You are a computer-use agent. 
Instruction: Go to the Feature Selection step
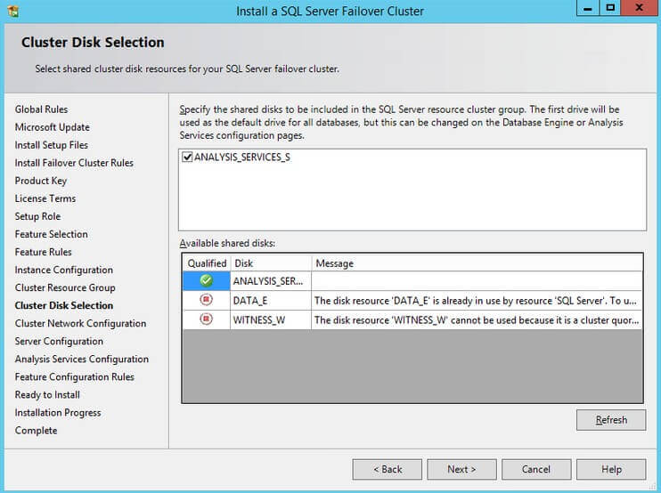(51, 234)
